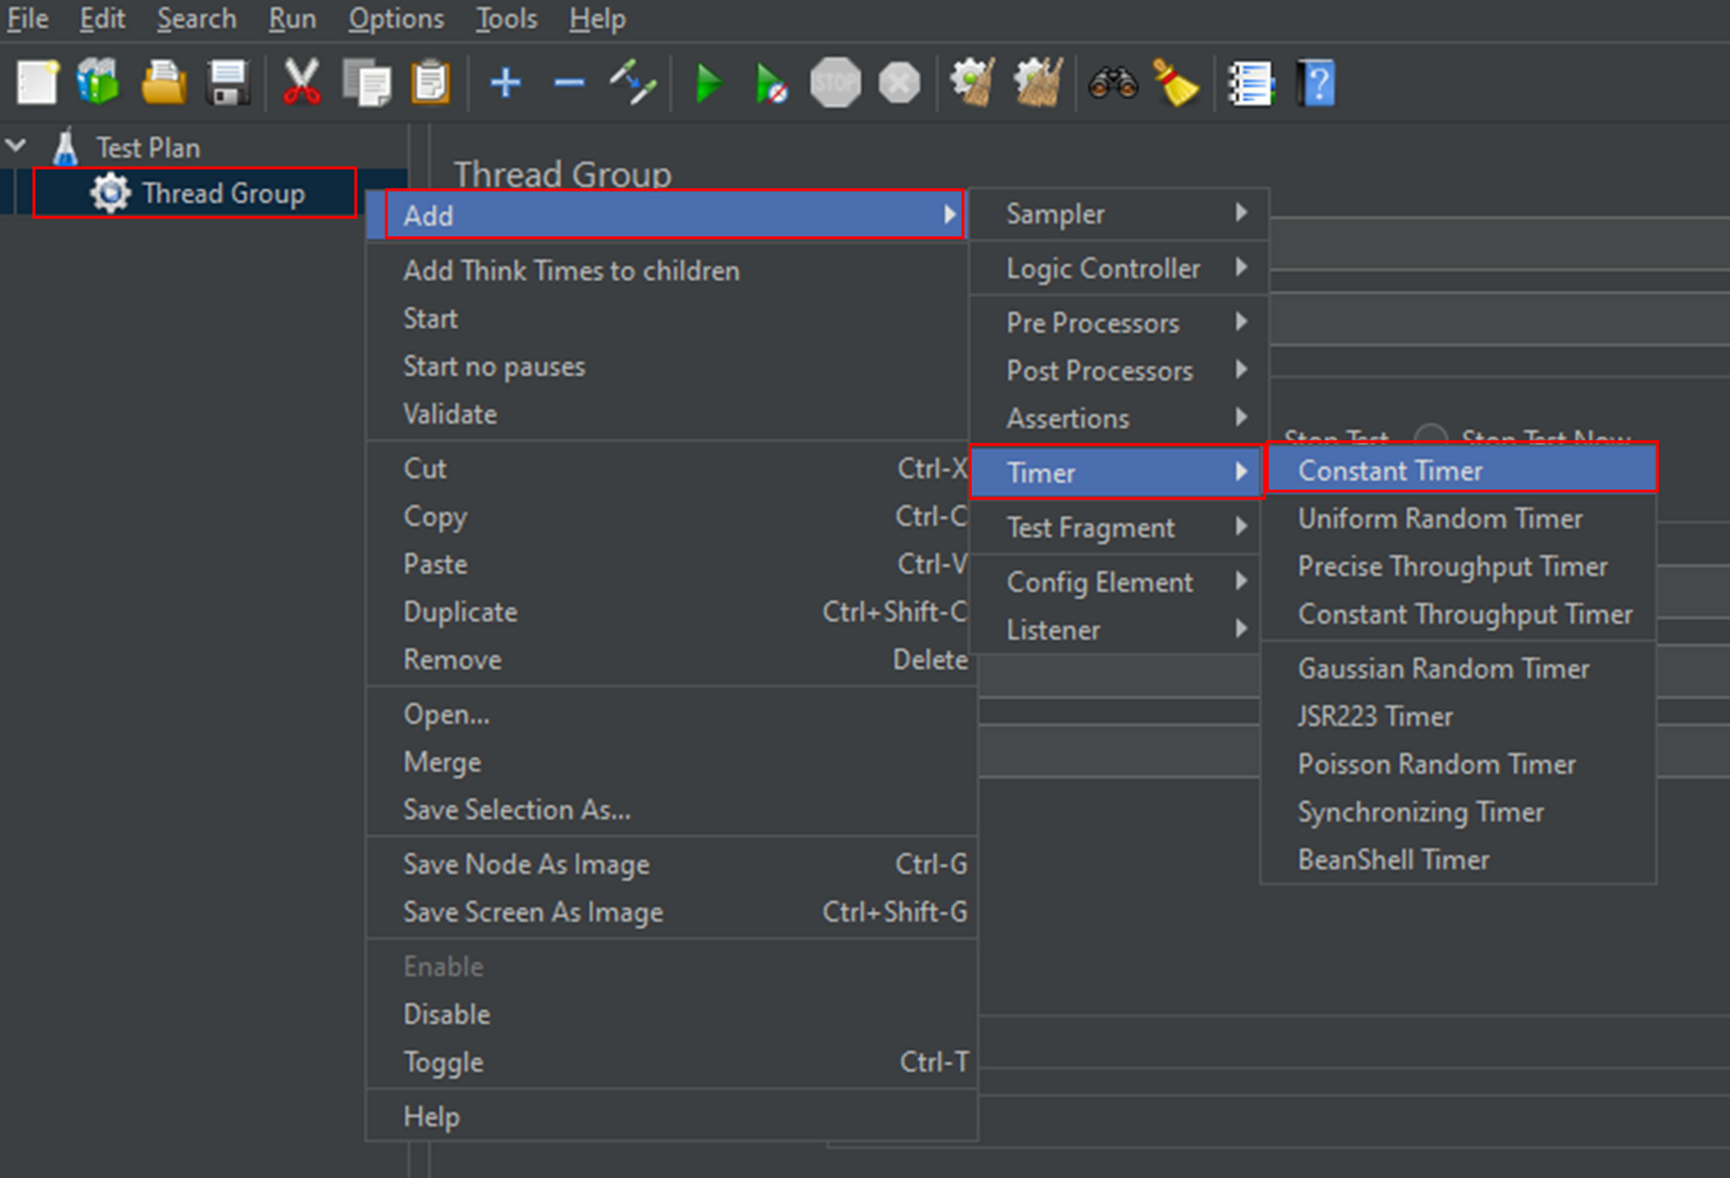Select Thread Group node in tree
1730x1178 pixels.
tap(222, 193)
